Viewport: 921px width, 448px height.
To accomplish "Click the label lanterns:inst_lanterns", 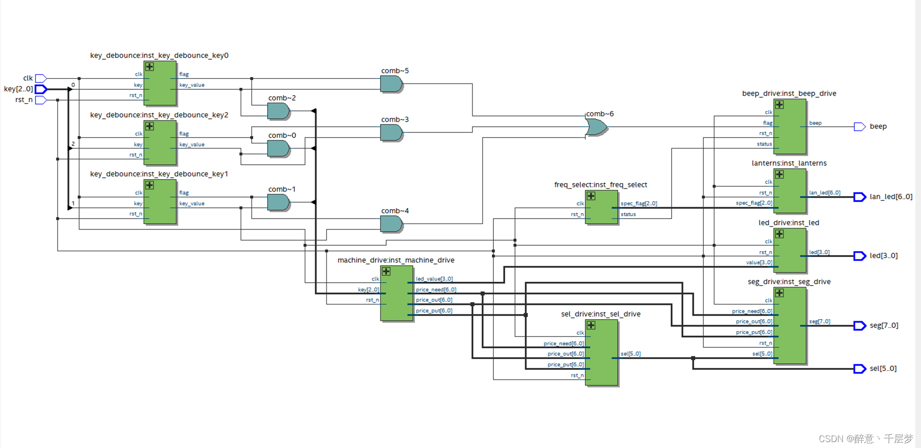I will click(x=789, y=163).
